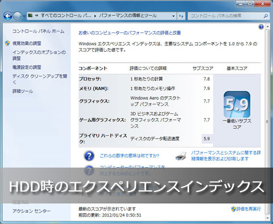This screenshot has width=273, height=224.
Task: Open ディスク クリーンアップを開く link
Action: (x=40, y=79)
